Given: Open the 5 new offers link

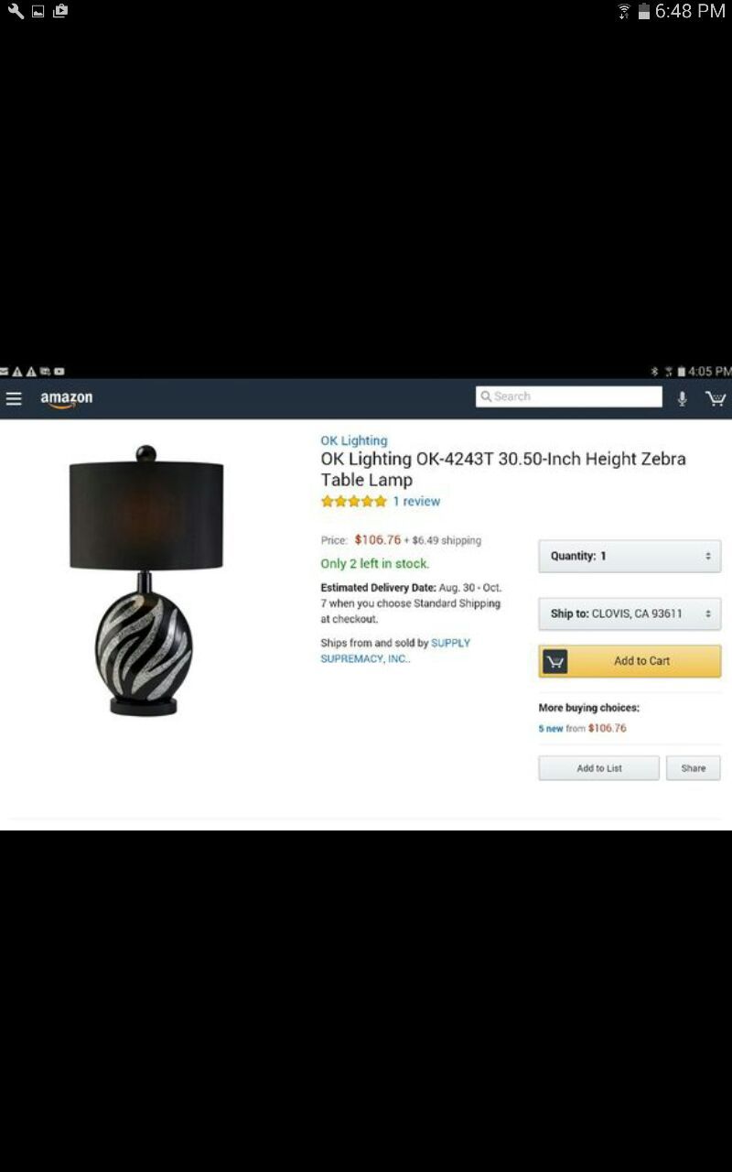Looking at the screenshot, I should tap(551, 729).
